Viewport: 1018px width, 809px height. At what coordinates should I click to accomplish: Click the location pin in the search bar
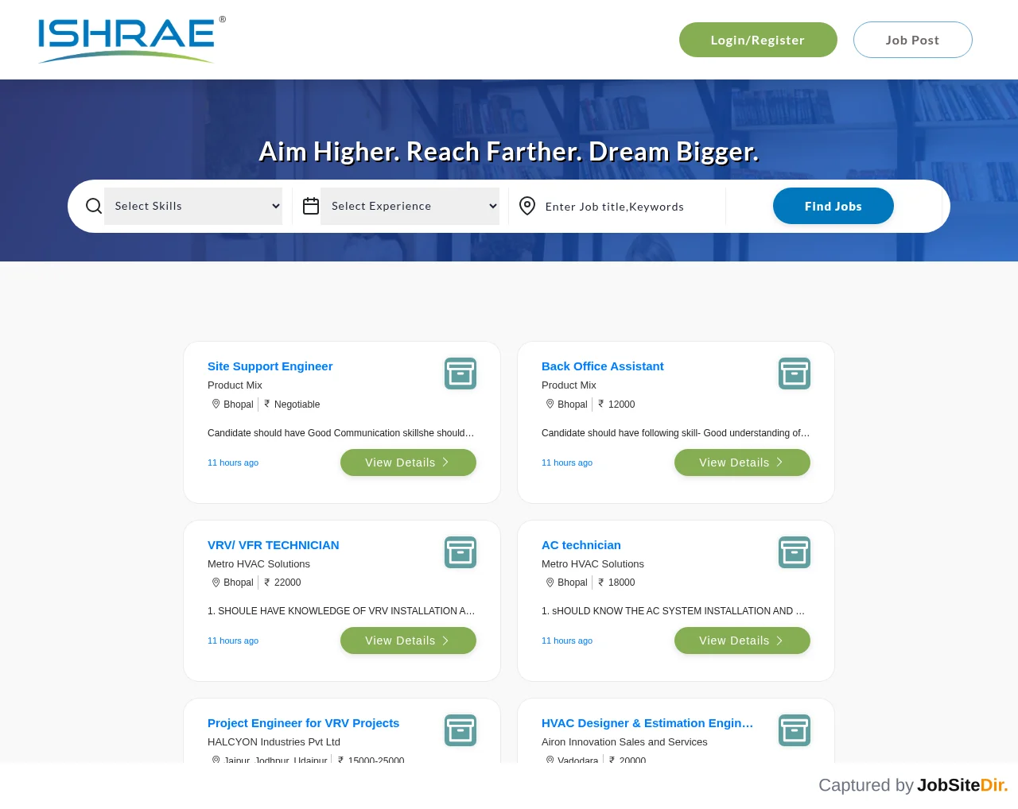[x=527, y=206]
